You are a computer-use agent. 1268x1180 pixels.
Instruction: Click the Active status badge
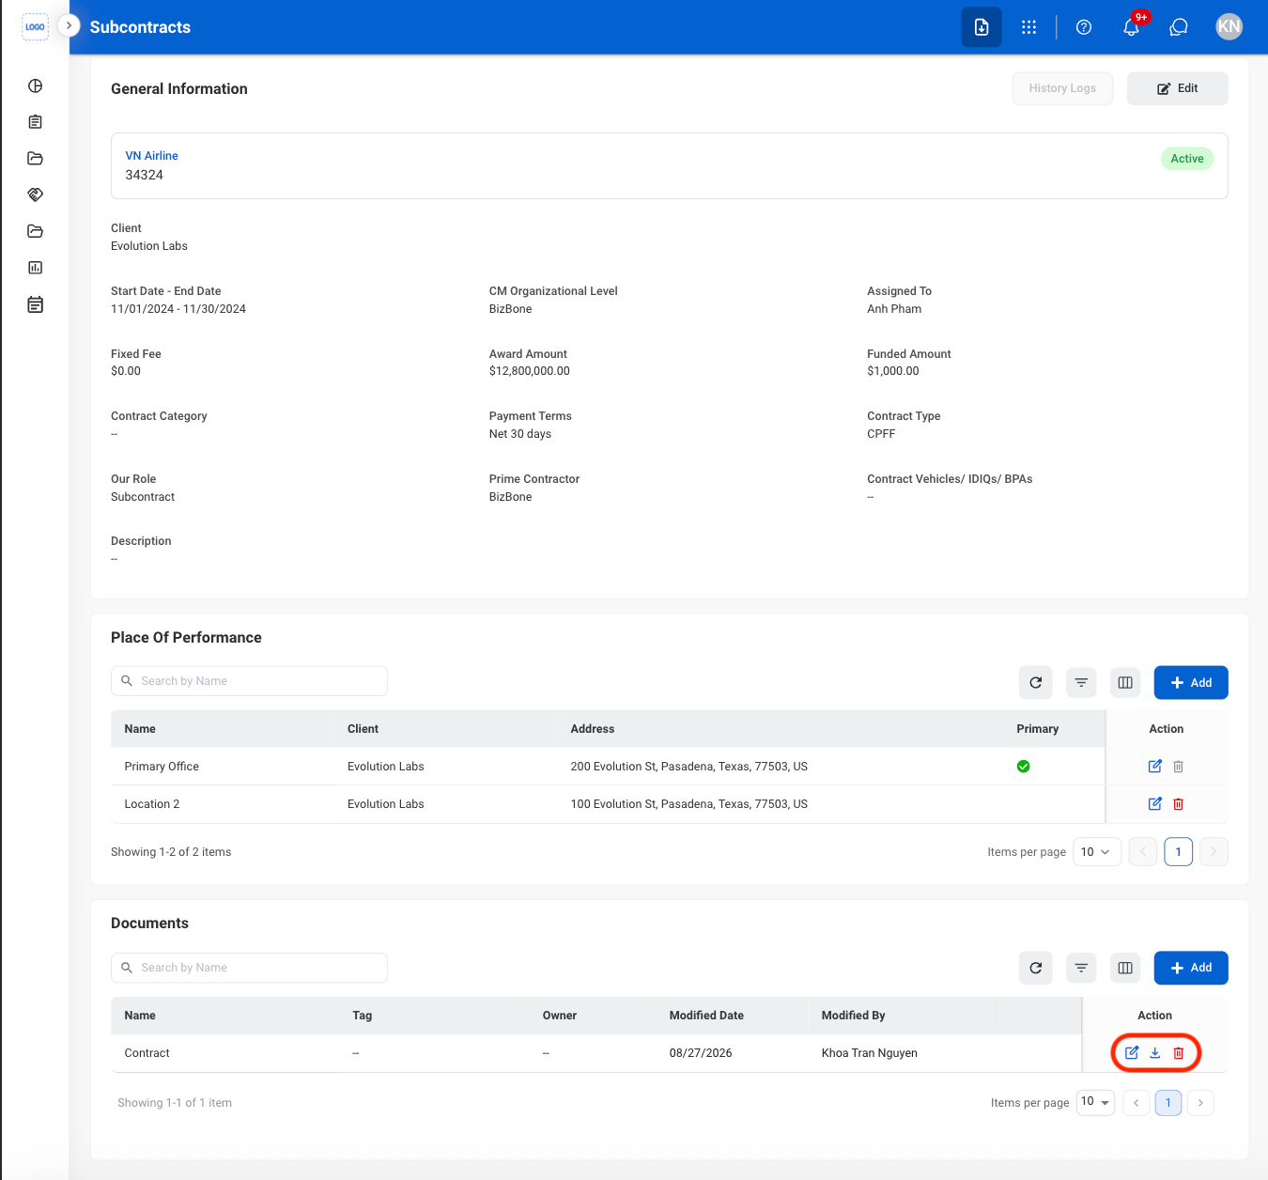click(x=1187, y=159)
